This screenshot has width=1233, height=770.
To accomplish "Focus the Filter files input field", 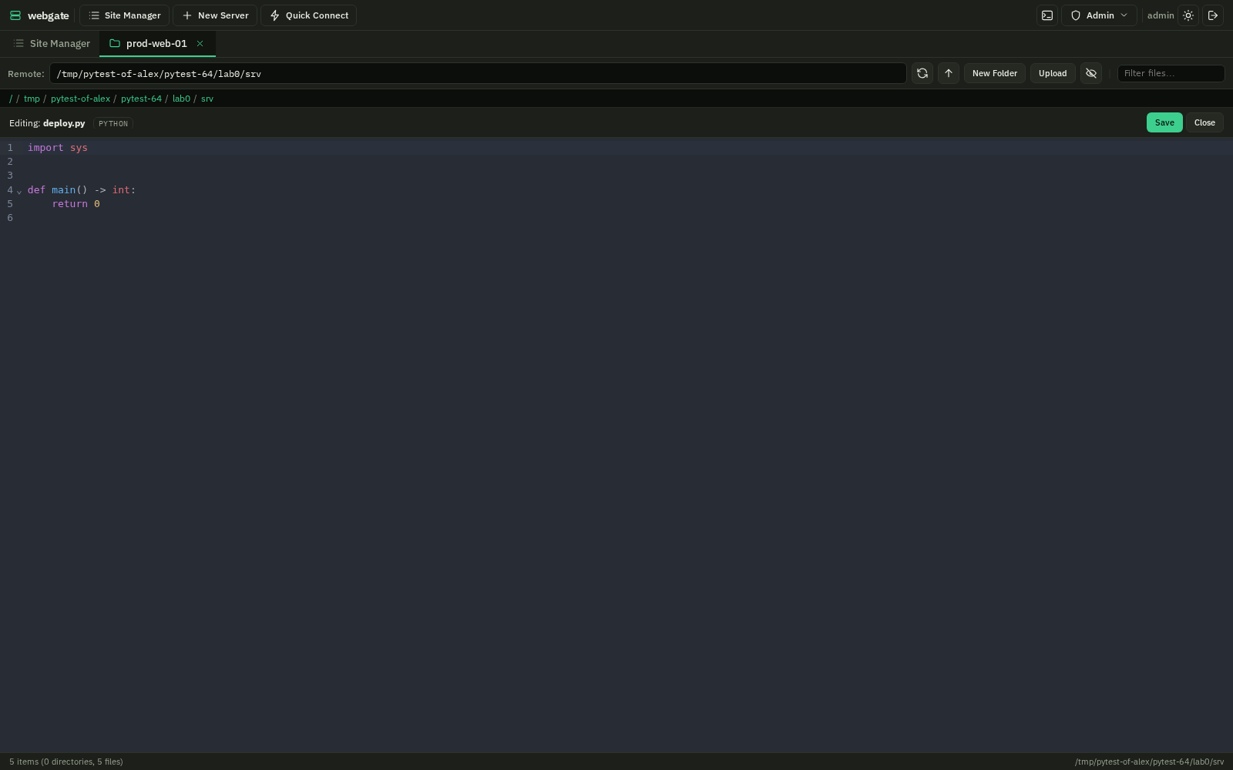I will point(1171,73).
